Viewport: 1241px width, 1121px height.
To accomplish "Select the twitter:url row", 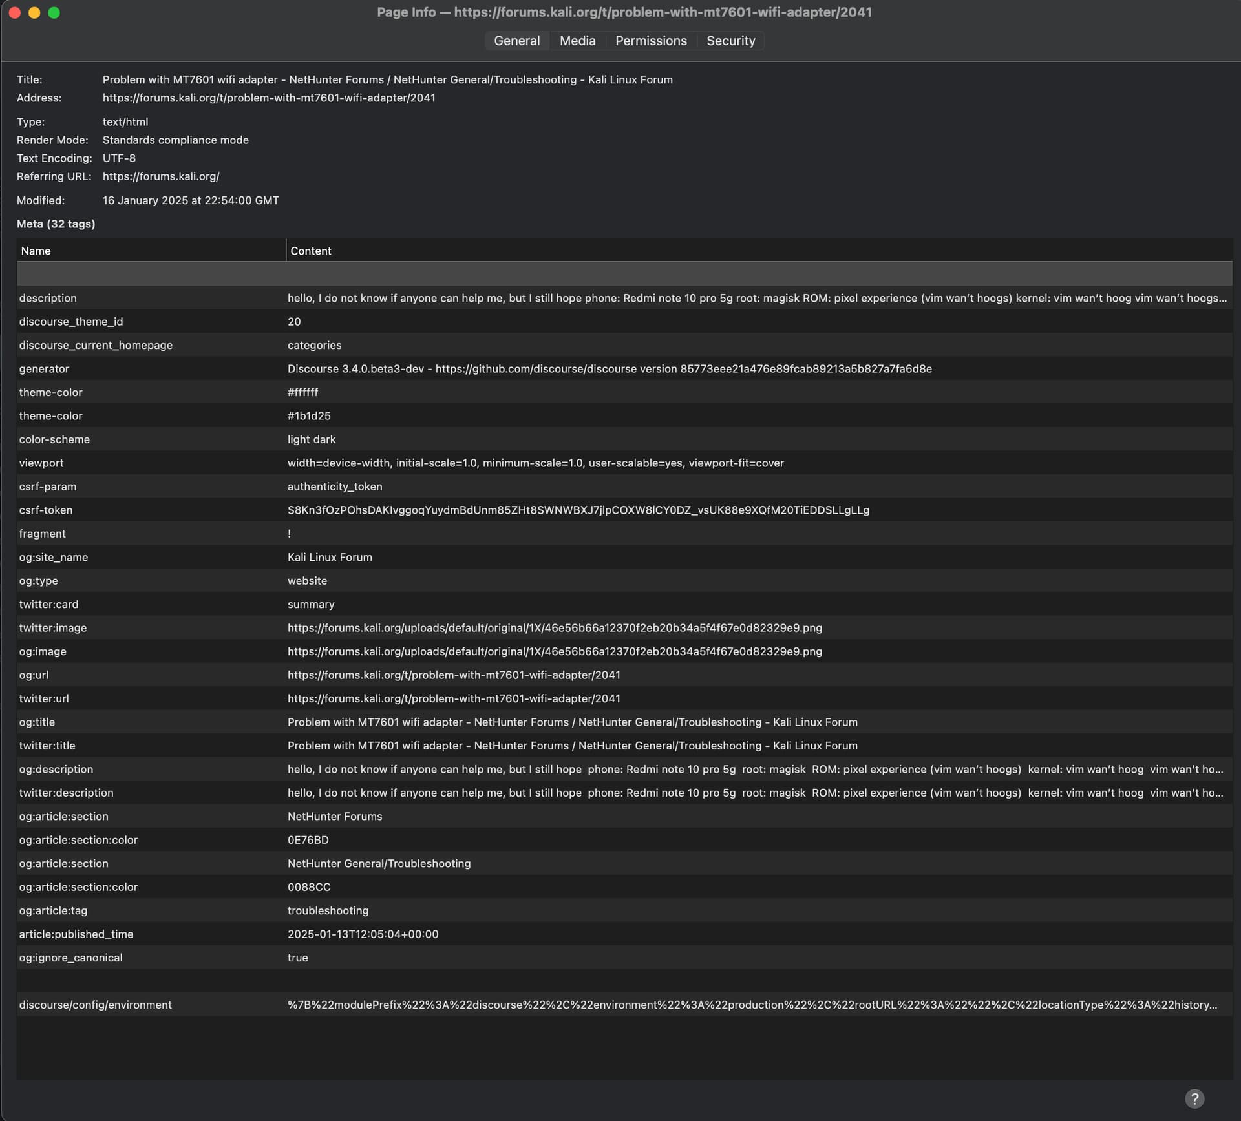I will (x=624, y=699).
